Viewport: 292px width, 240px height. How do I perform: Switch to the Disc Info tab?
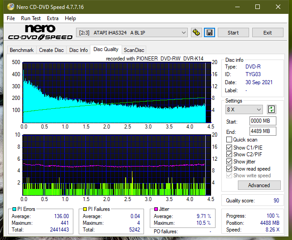tap(78, 50)
